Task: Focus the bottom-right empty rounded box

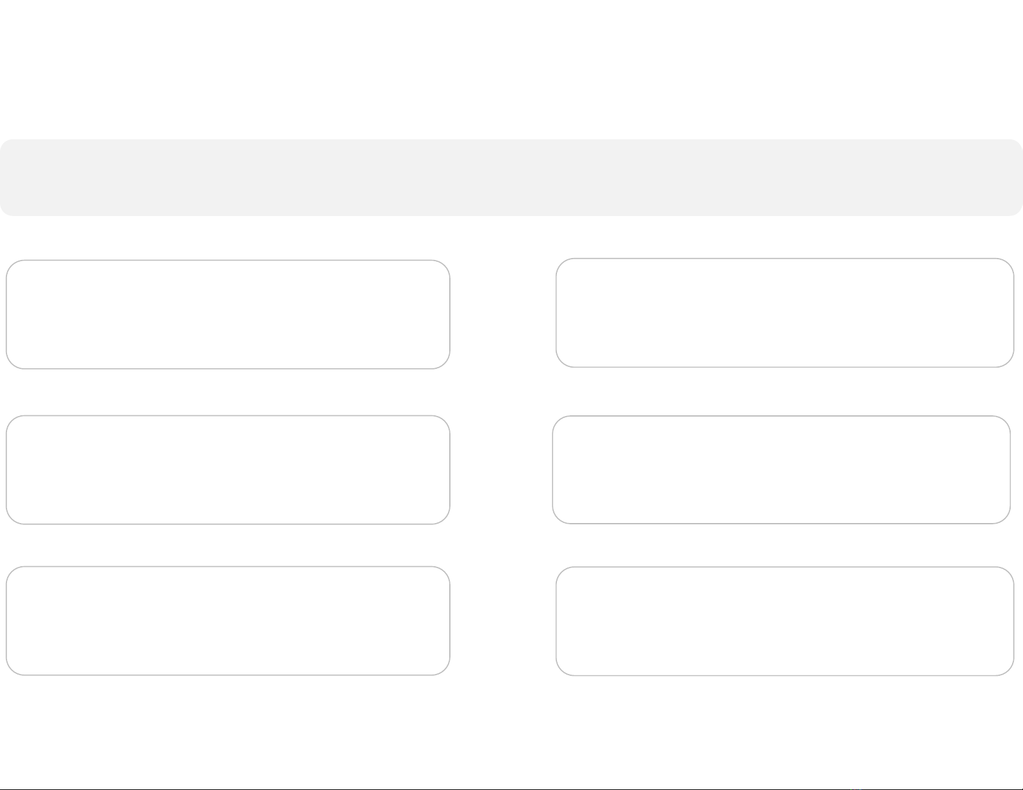Action: (785, 621)
